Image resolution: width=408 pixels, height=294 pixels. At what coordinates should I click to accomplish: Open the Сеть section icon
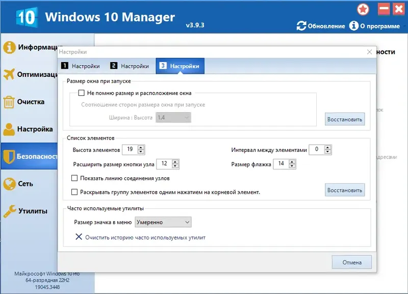coord(10,184)
